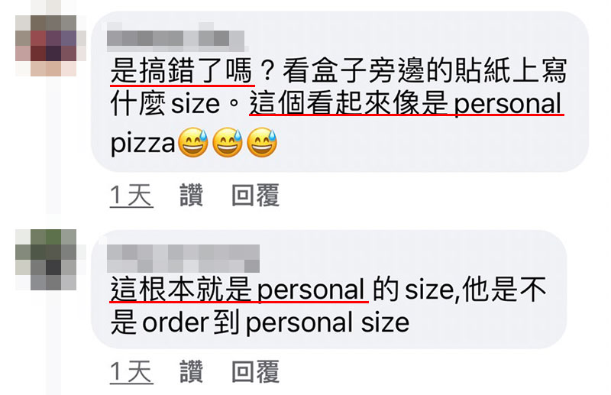Click the underlined 這根本就是 personal text

(239, 290)
